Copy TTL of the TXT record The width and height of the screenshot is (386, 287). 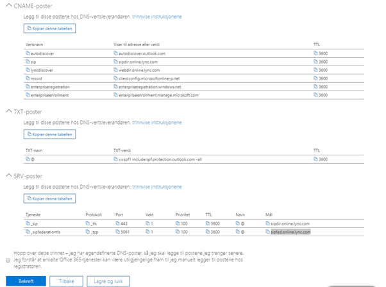315,159
